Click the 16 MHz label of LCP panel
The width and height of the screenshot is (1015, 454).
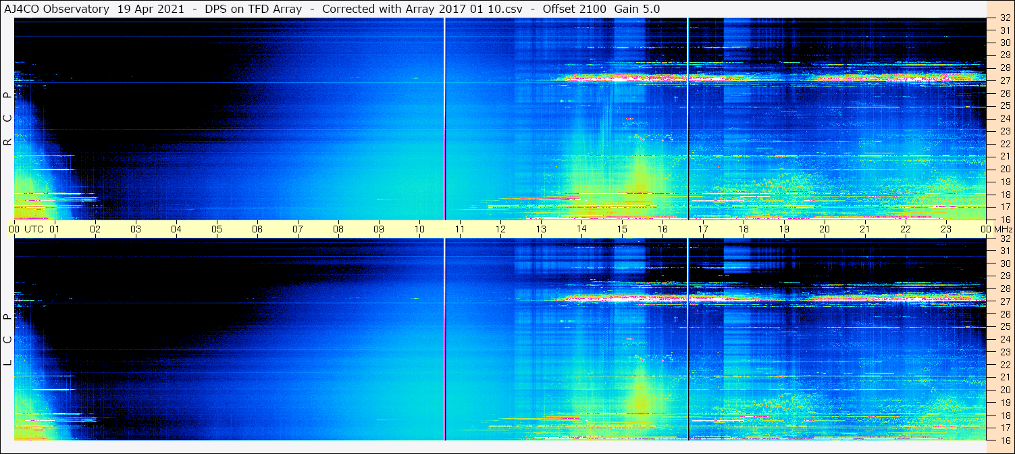[1004, 440]
